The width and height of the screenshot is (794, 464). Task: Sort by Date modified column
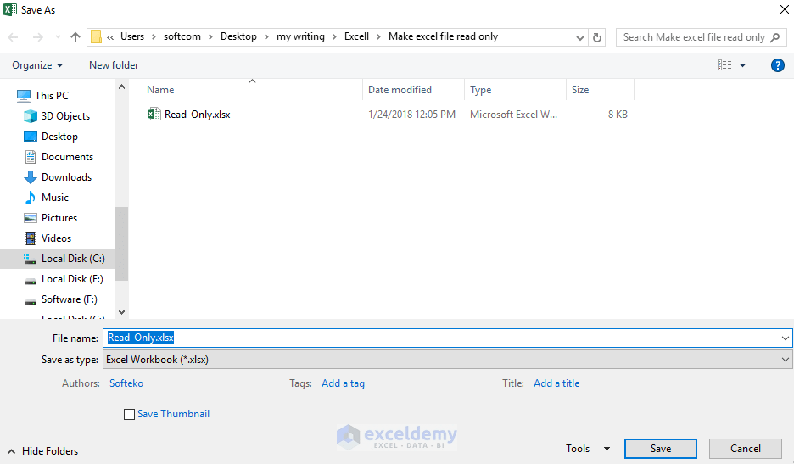[x=400, y=90]
